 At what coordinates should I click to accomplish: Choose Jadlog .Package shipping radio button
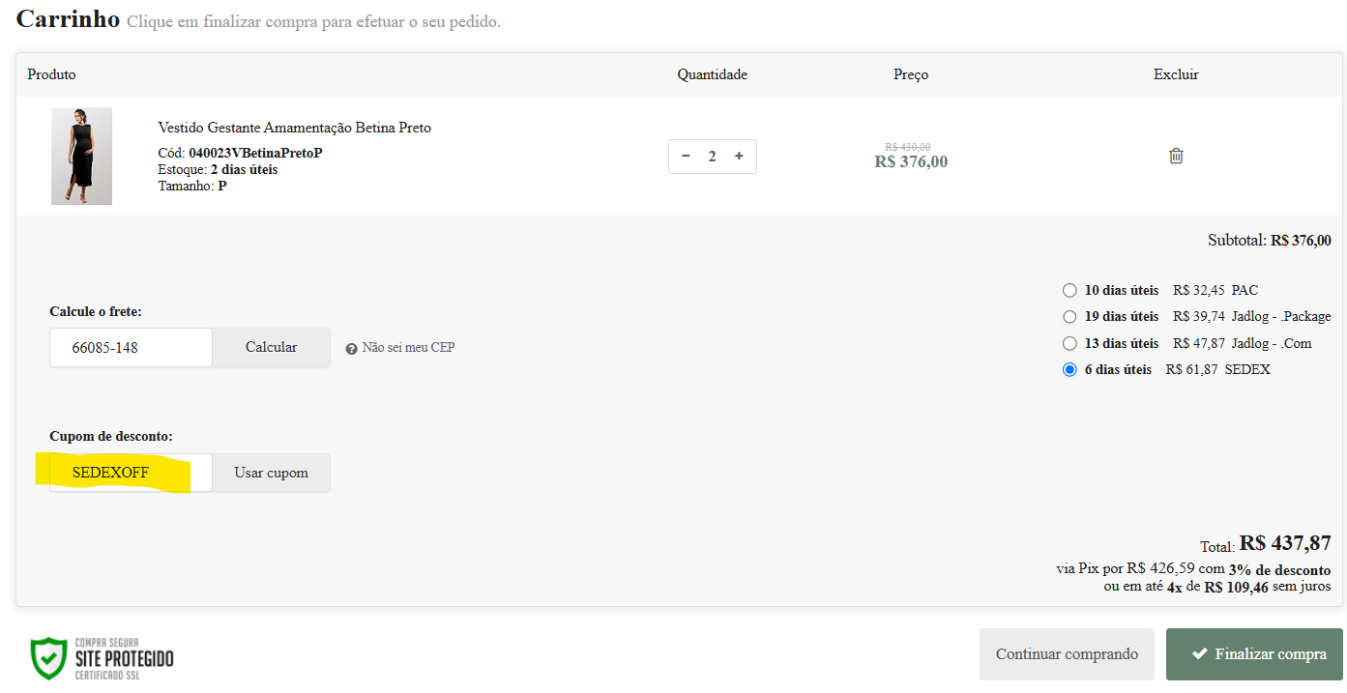[x=1069, y=316]
